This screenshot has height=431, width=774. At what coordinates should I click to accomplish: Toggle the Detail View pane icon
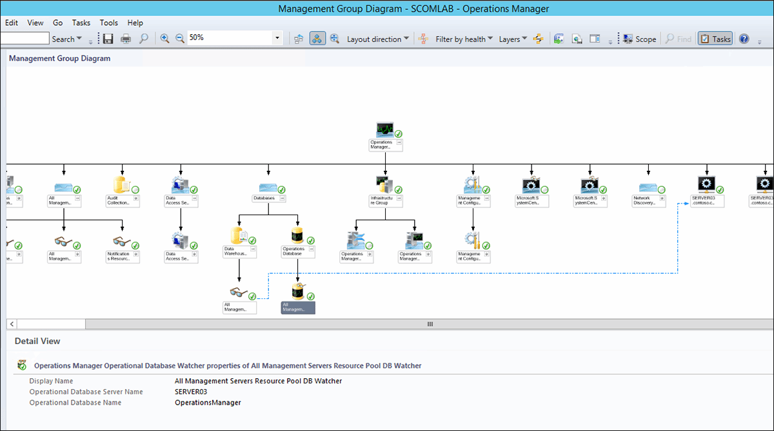pos(595,39)
